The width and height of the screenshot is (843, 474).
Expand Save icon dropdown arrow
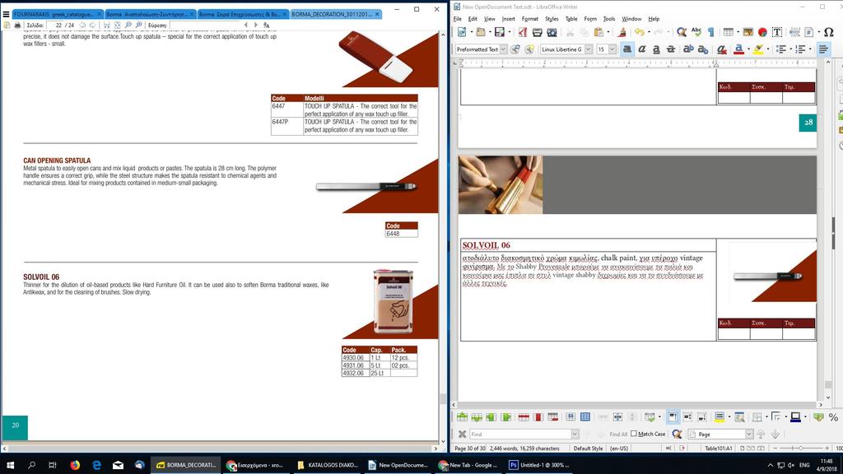click(509, 33)
